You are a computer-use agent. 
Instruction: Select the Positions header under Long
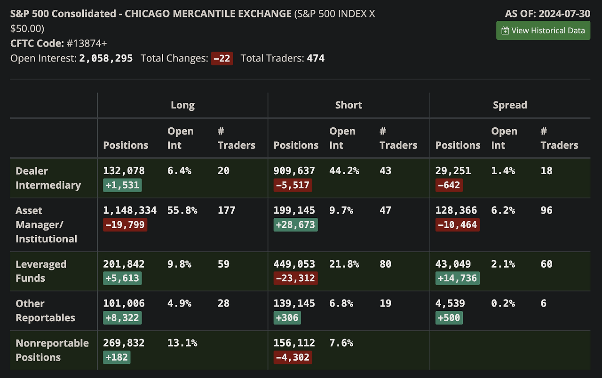tap(126, 145)
